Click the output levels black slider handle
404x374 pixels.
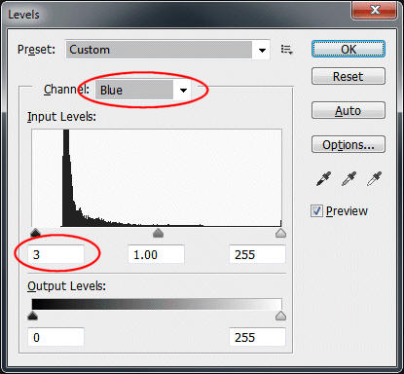pyautogui.click(x=32, y=316)
